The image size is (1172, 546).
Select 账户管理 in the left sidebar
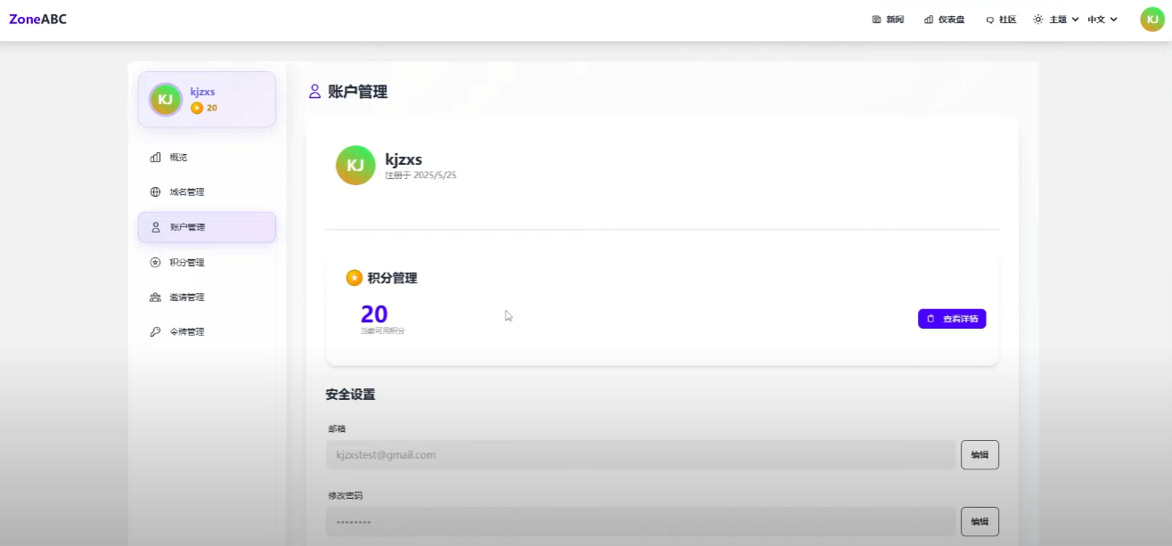207,227
